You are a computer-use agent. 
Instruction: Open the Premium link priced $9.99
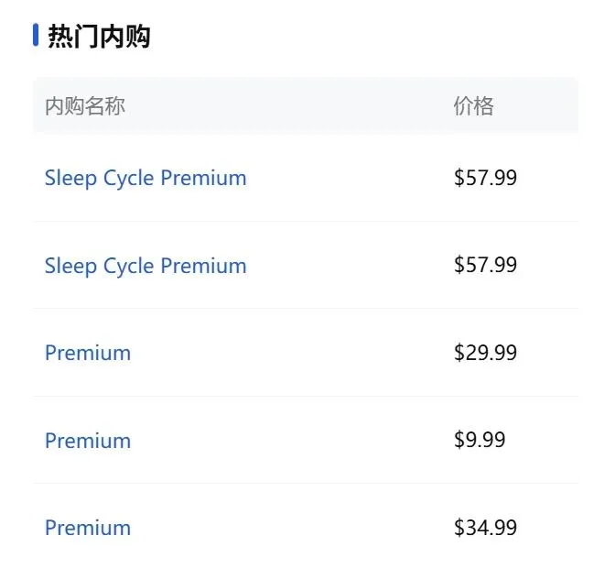tap(88, 441)
